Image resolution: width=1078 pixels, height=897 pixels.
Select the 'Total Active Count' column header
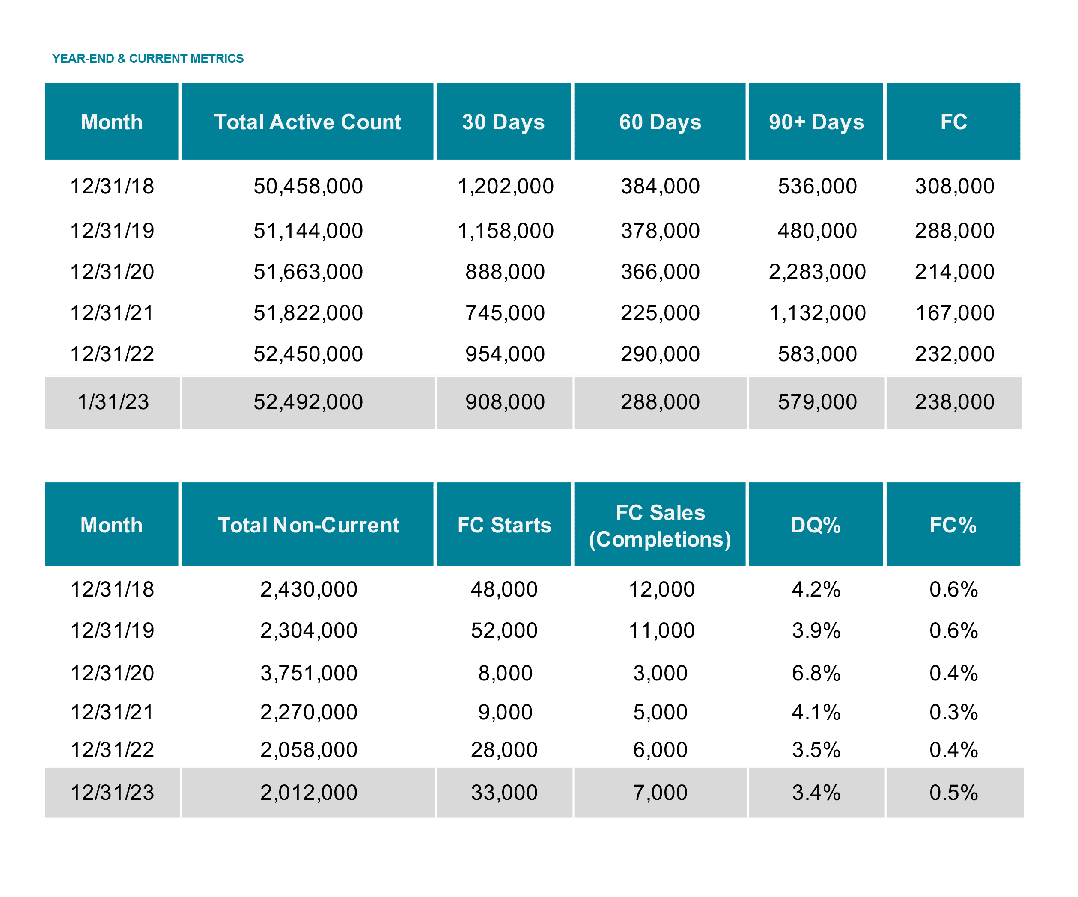click(x=307, y=122)
